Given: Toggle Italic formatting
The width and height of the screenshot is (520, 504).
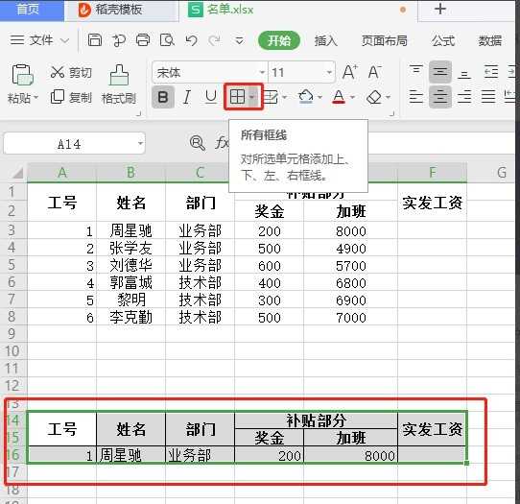Looking at the screenshot, I should [187, 97].
